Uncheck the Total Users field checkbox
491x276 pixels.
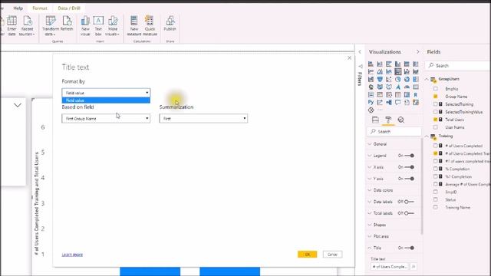coord(436,120)
